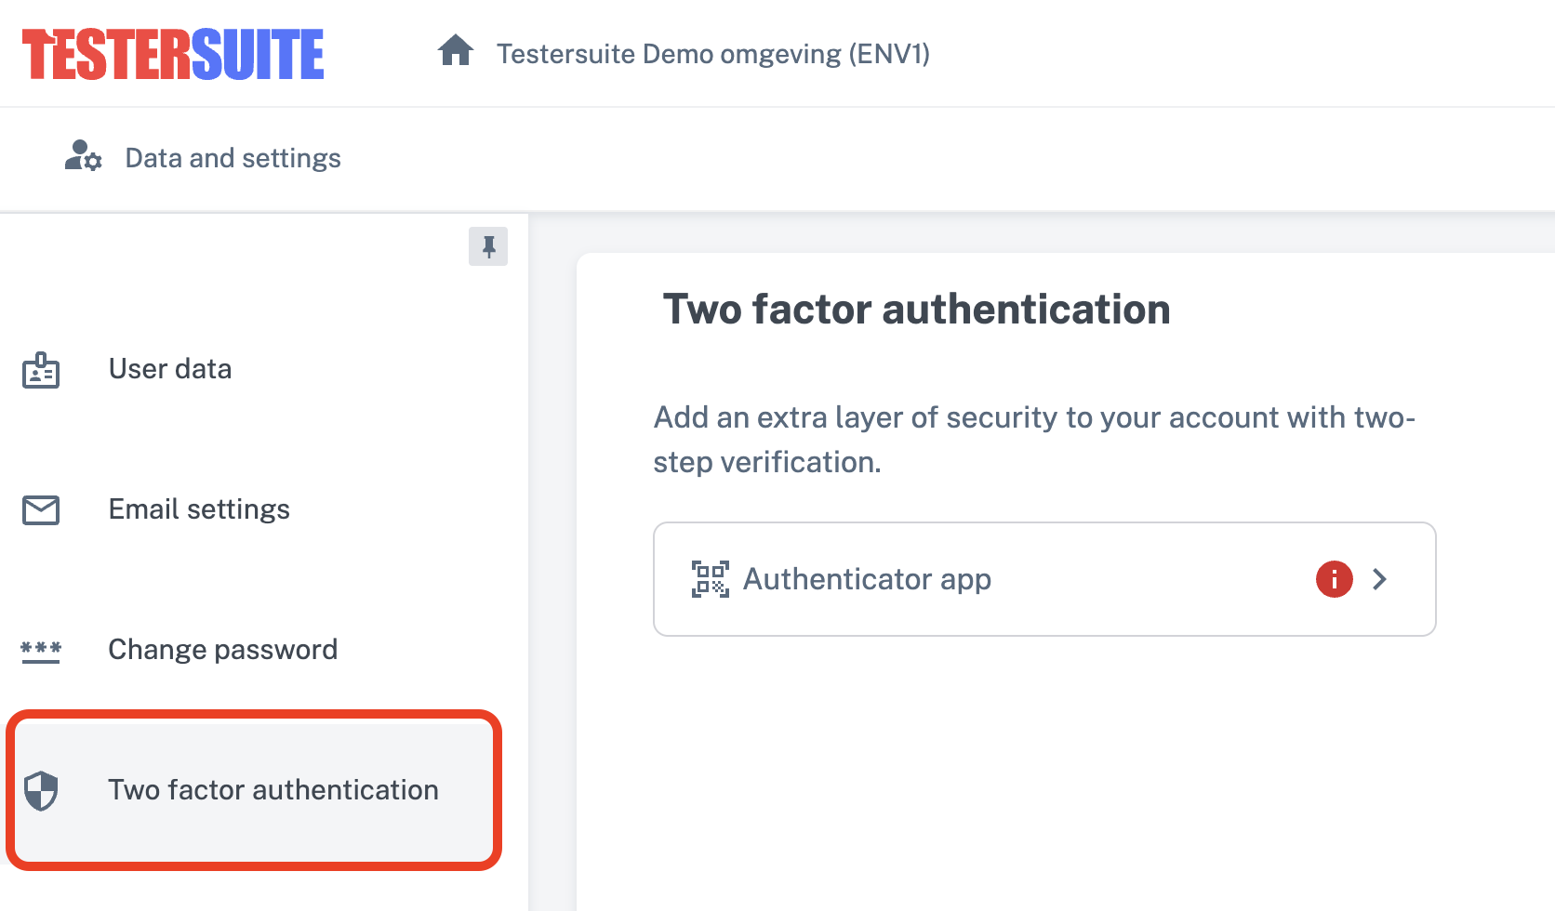Image resolution: width=1555 pixels, height=911 pixels.
Task: Select Two factor authentication in sidebar
Action: [x=272, y=790]
